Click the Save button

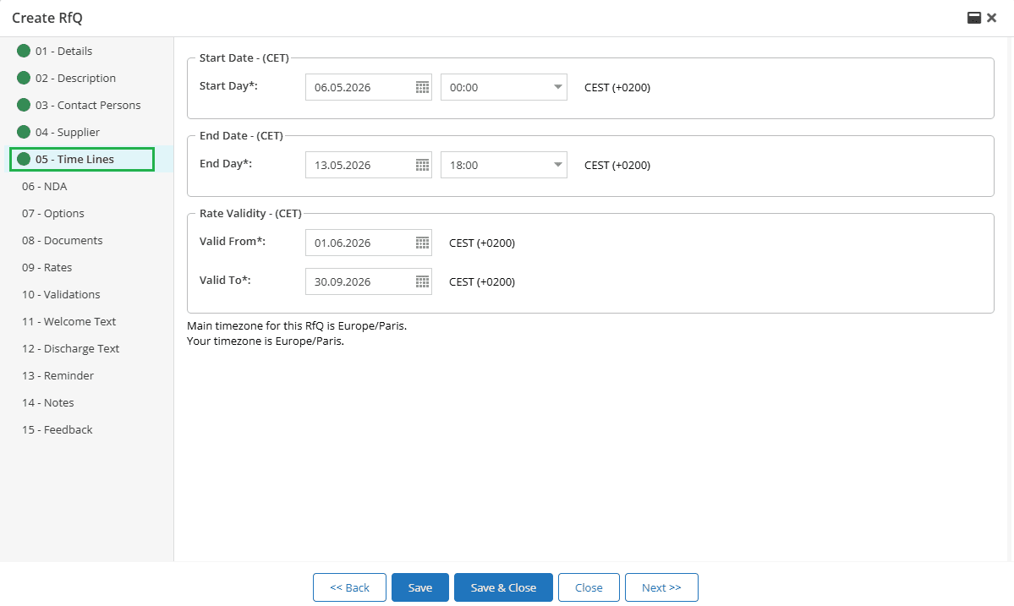419,587
